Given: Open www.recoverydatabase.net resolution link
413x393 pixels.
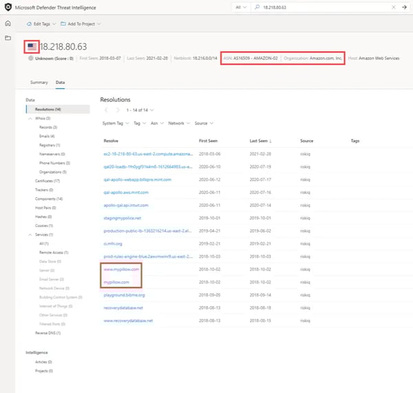Looking at the screenshot, I should (x=128, y=321).
